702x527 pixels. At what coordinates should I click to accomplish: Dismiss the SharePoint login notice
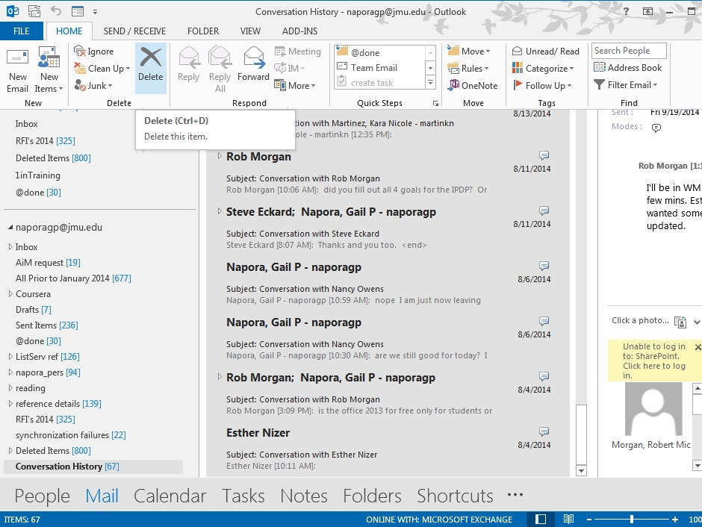pyautogui.click(x=698, y=346)
